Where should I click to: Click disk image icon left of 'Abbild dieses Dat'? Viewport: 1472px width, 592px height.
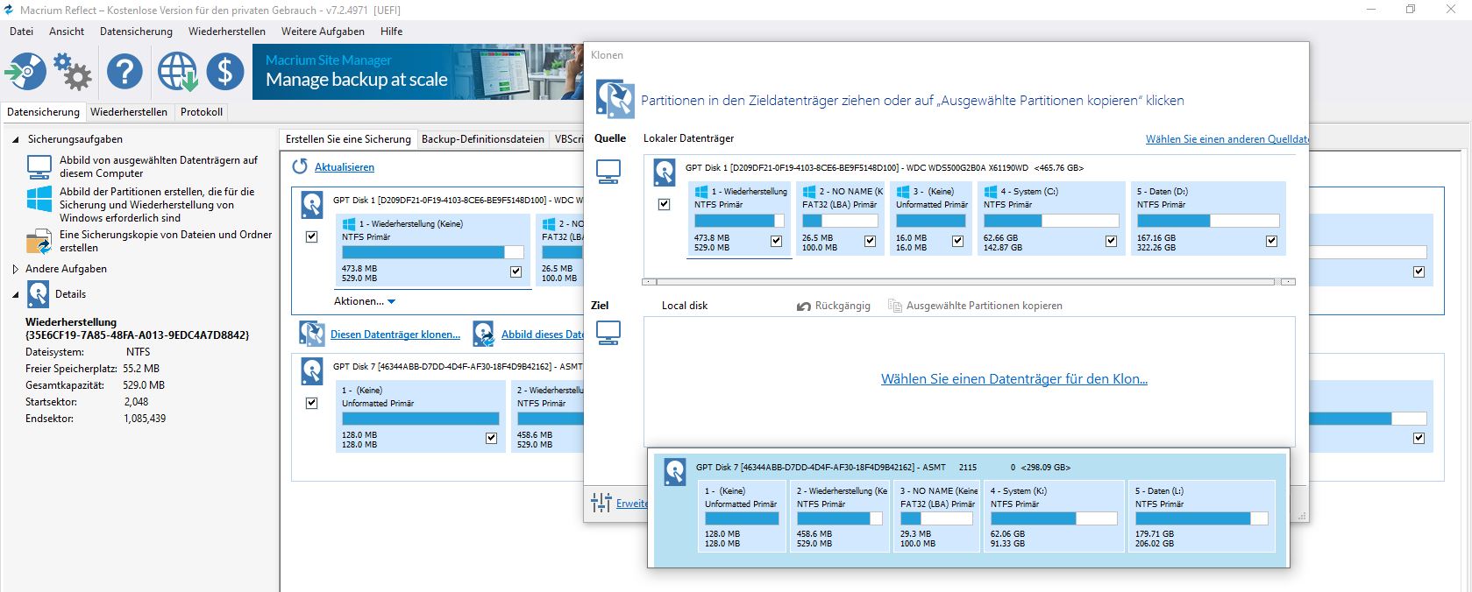[x=483, y=334]
